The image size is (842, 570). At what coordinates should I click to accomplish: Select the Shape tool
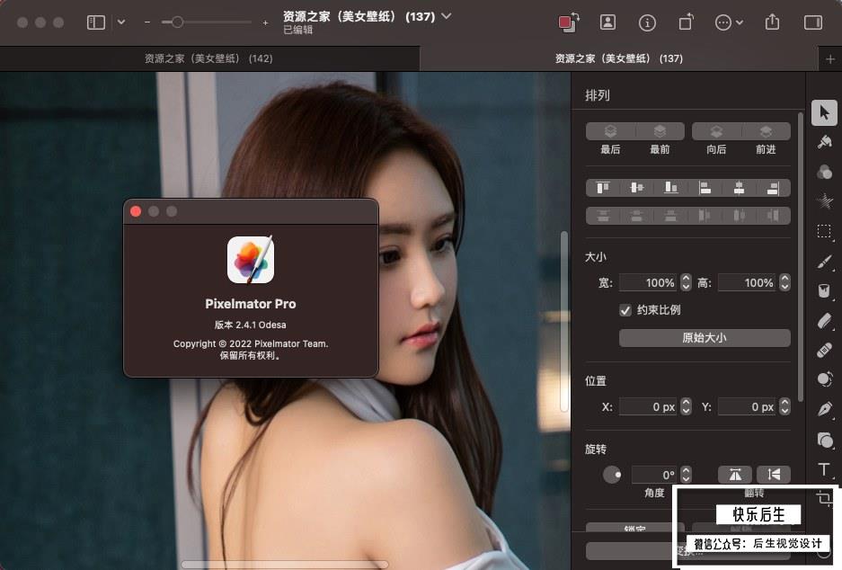coord(824,441)
